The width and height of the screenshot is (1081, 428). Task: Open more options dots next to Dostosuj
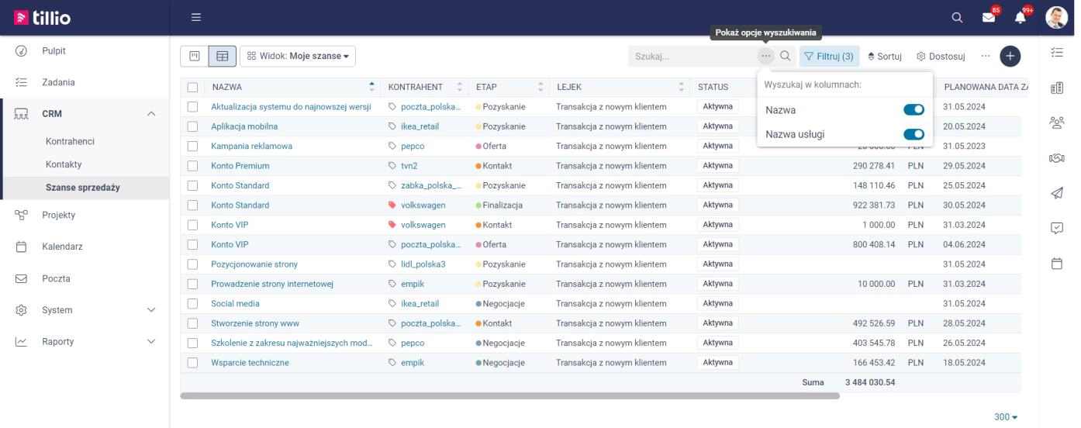[x=985, y=56]
